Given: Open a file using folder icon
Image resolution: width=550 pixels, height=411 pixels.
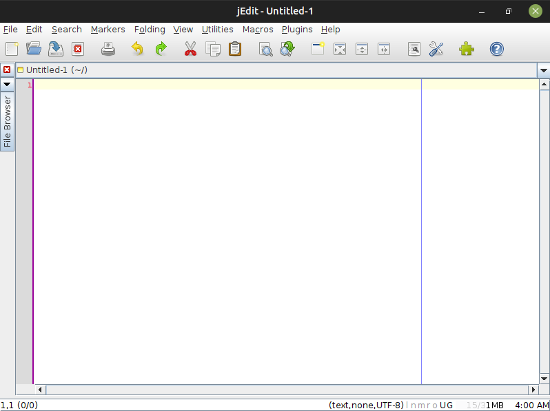Looking at the screenshot, I should tap(34, 49).
